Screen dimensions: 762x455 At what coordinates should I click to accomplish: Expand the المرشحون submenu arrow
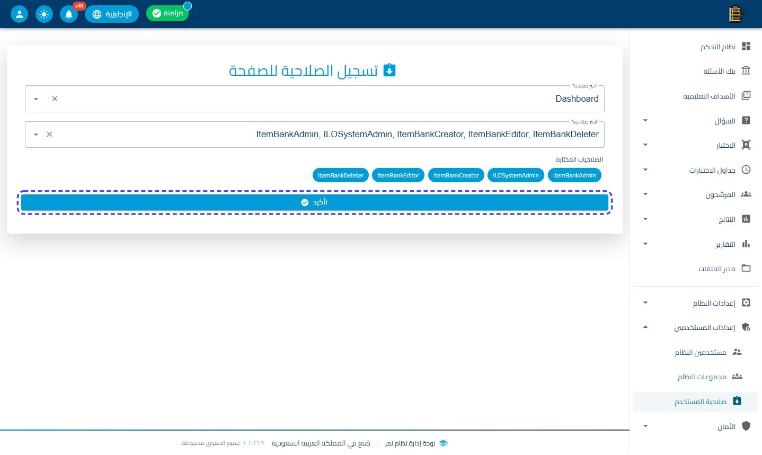point(645,194)
